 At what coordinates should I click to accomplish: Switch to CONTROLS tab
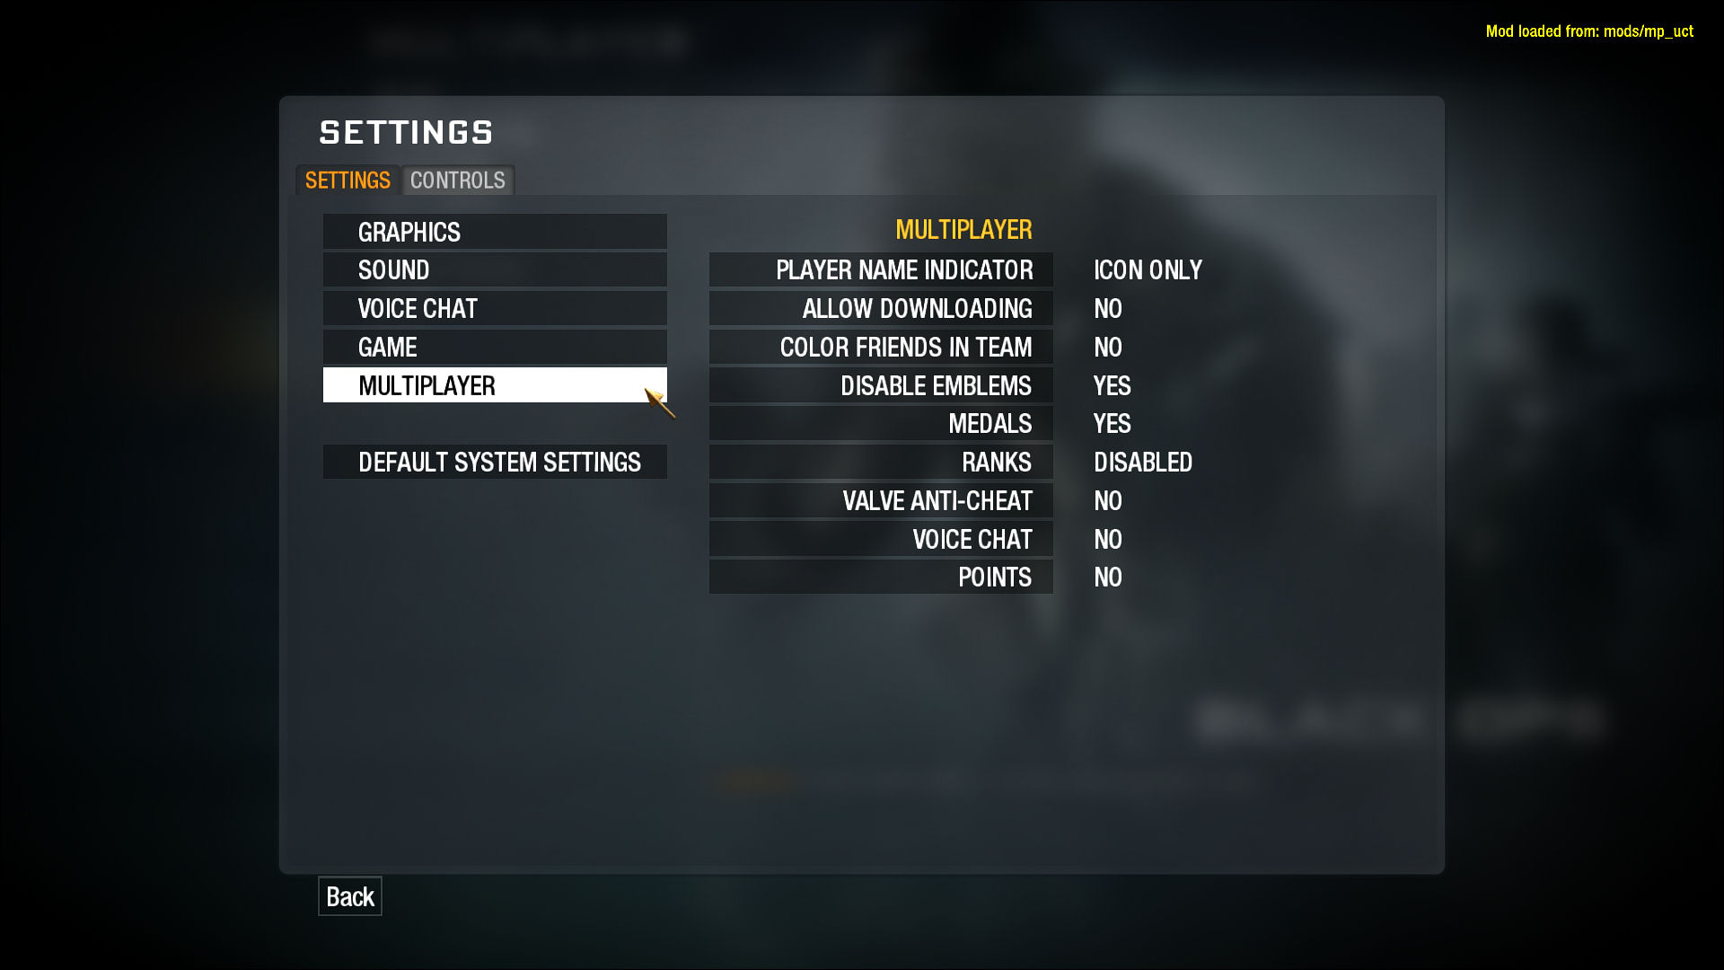pos(457,179)
